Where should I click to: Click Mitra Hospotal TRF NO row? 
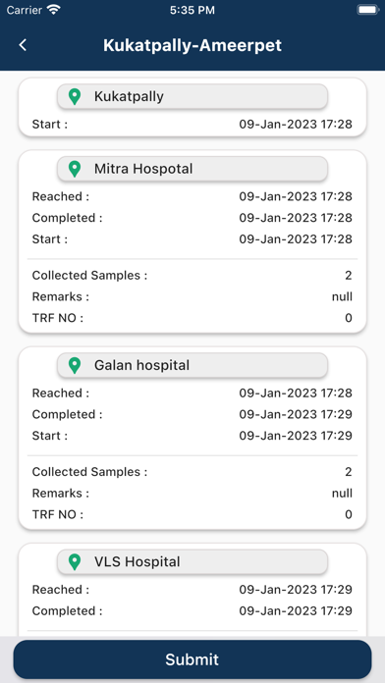[192, 318]
